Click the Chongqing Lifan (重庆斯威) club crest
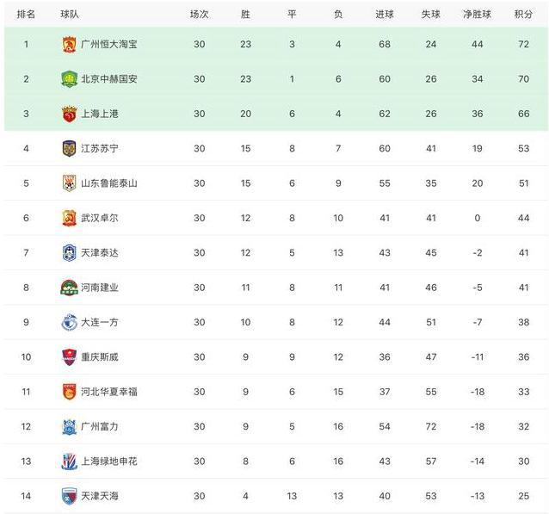The height and width of the screenshot is (514, 549). tap(69, 357)
